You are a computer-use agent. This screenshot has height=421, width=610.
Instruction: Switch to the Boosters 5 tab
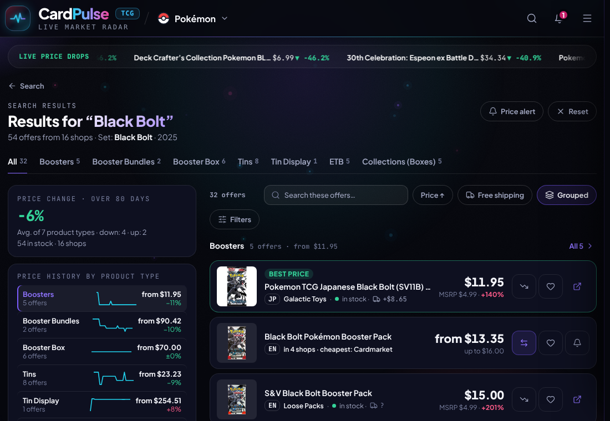[59, 162]
